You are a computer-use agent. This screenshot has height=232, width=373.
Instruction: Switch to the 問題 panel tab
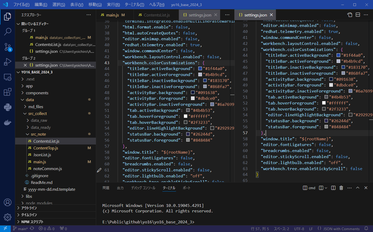point(106,188)
